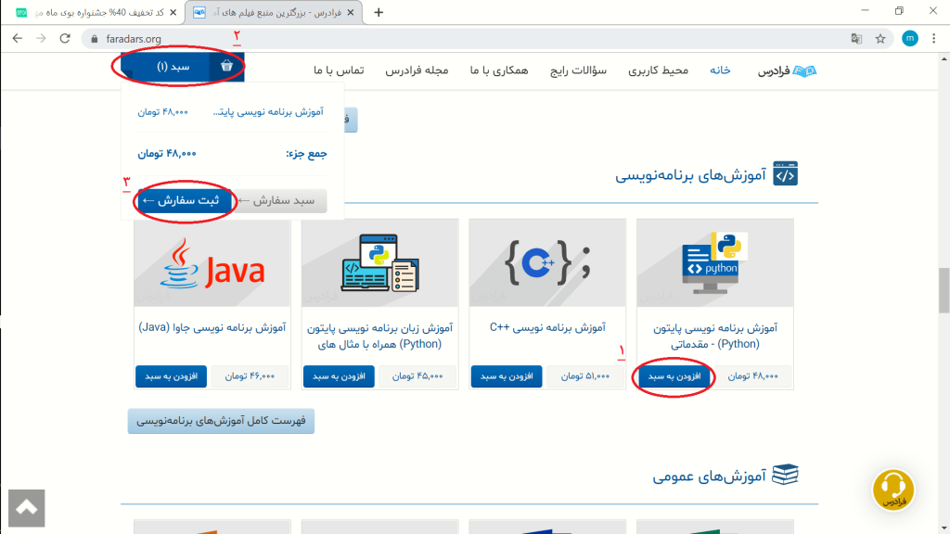The width and height of the screenshot is (950, 534).
Task: Add Python with examples course to basket
Action: pyautogui.click(x=339, y=376)
